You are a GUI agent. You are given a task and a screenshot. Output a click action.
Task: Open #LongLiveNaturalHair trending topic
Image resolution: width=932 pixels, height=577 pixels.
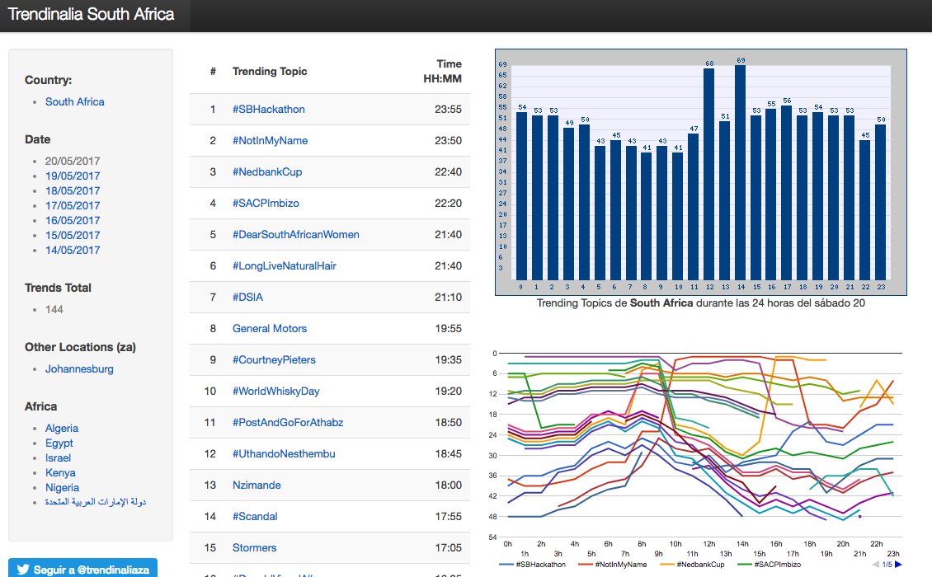tap(284, 266)
